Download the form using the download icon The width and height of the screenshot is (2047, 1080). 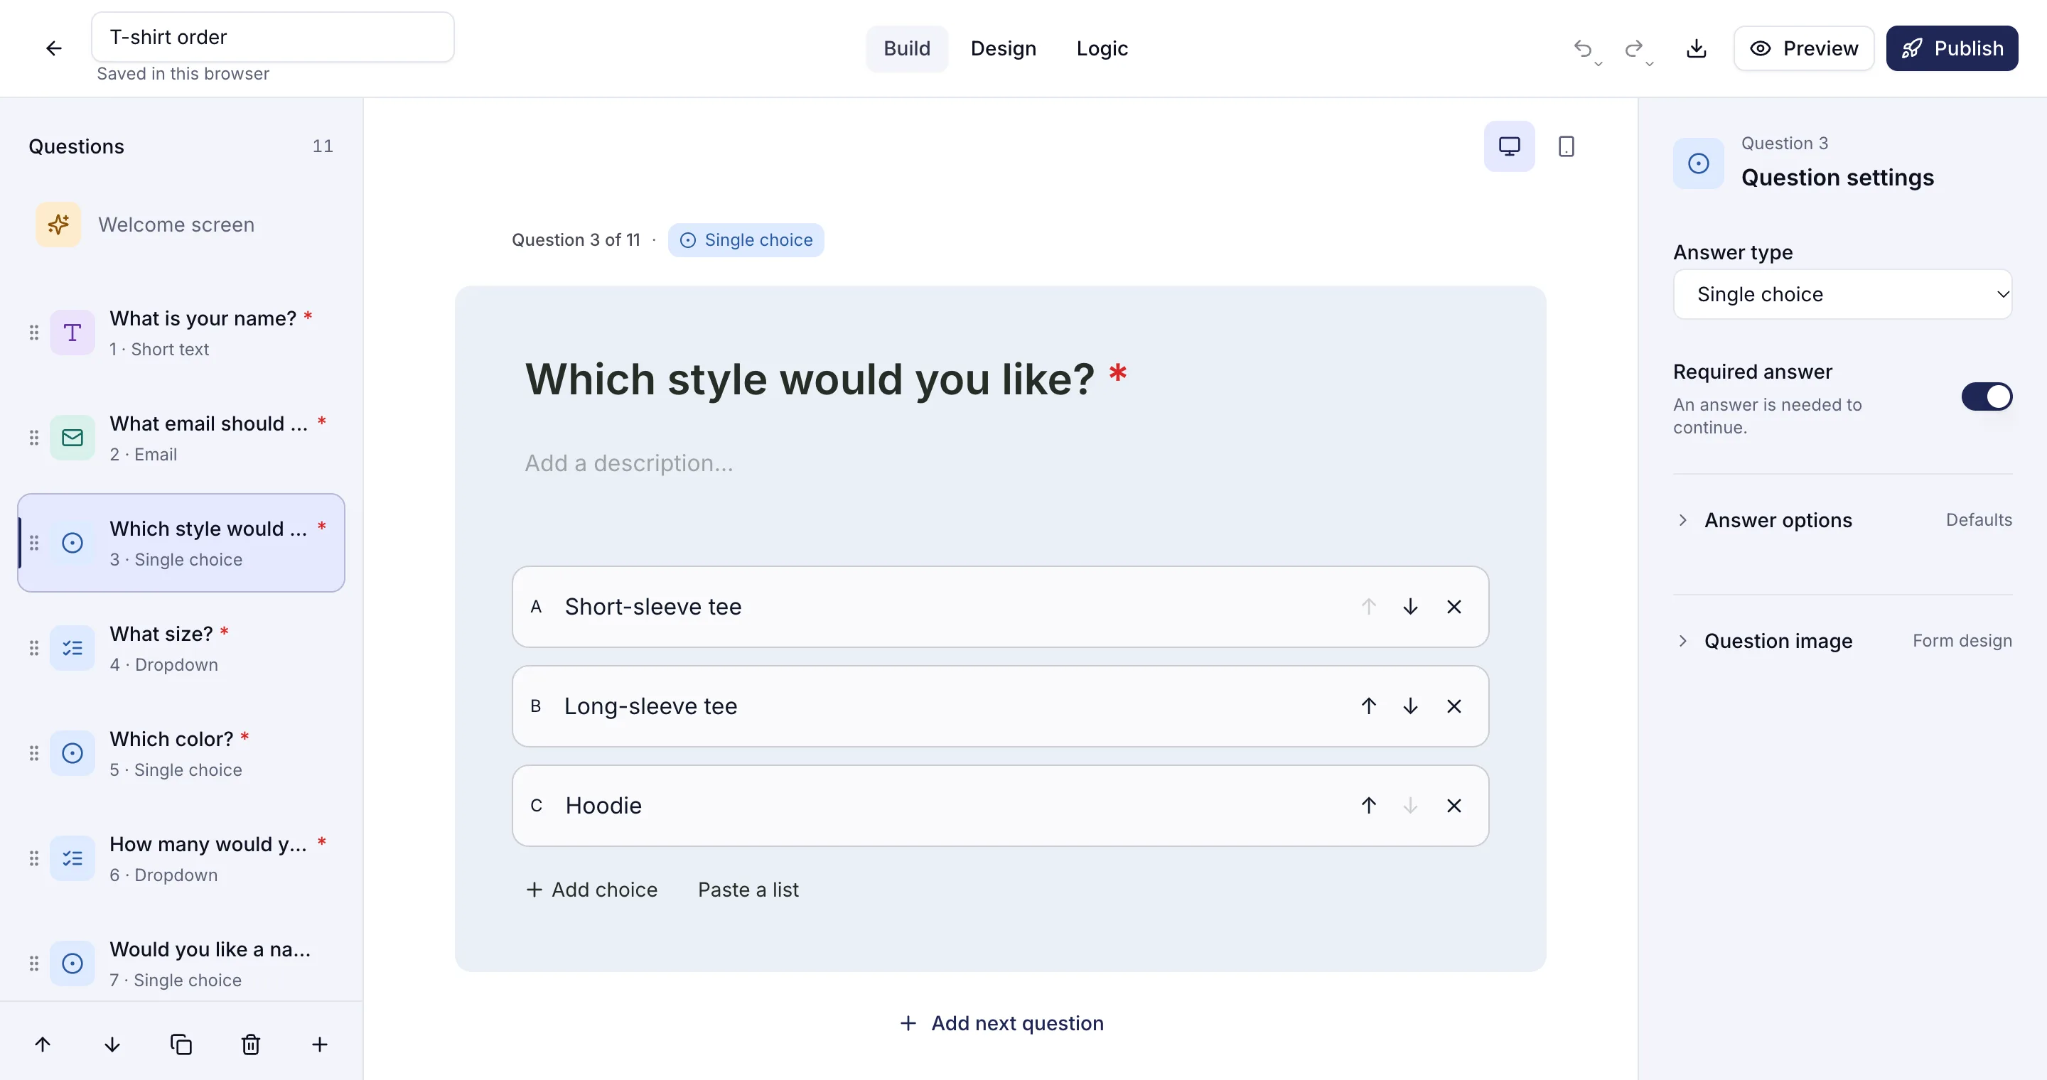coord(1696,48)
